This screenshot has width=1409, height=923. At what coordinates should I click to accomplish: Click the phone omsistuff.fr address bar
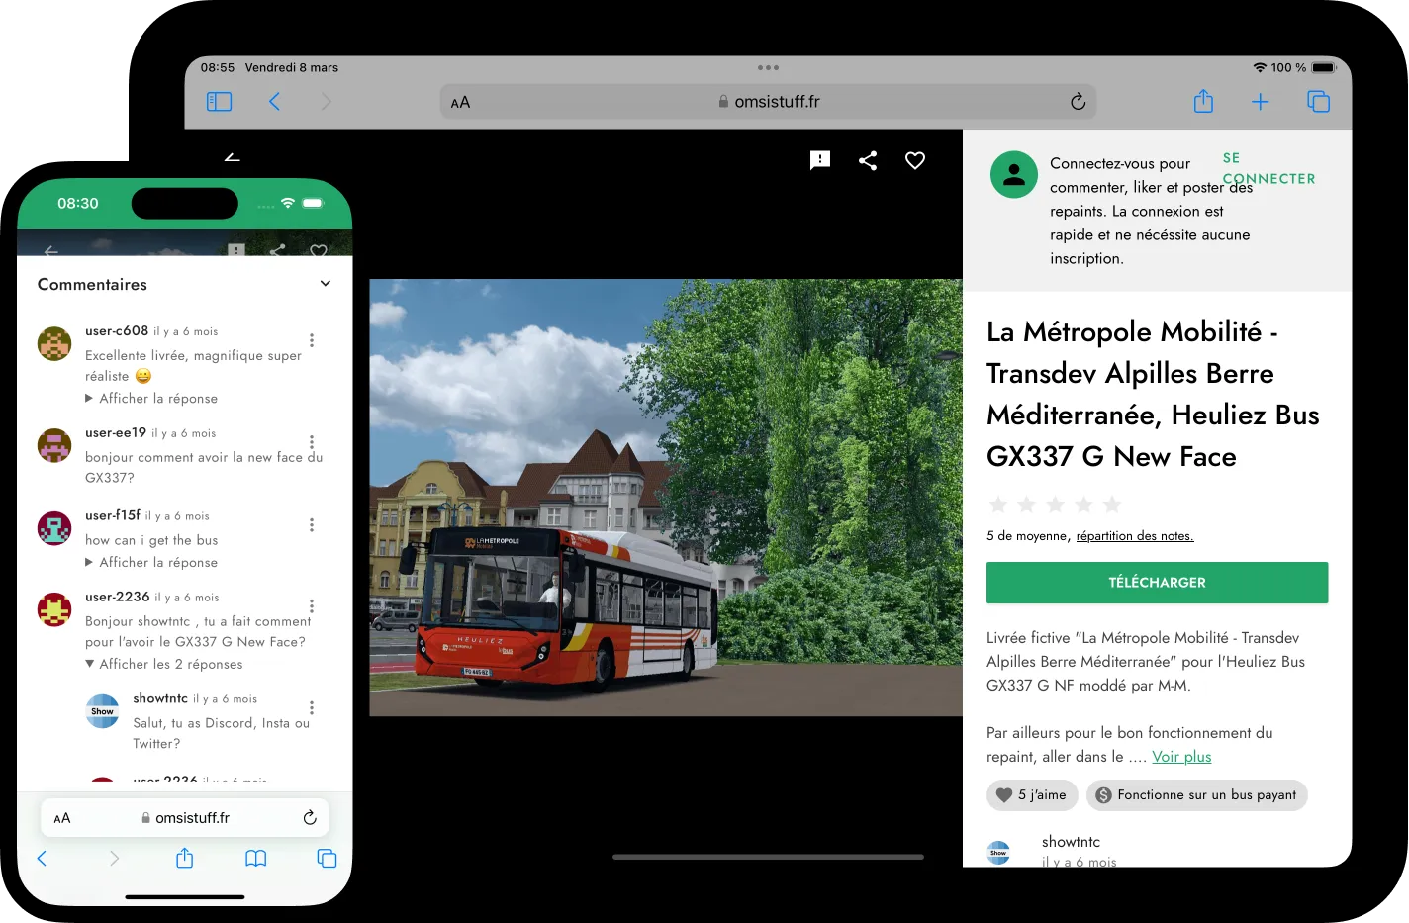click(185, 818)
